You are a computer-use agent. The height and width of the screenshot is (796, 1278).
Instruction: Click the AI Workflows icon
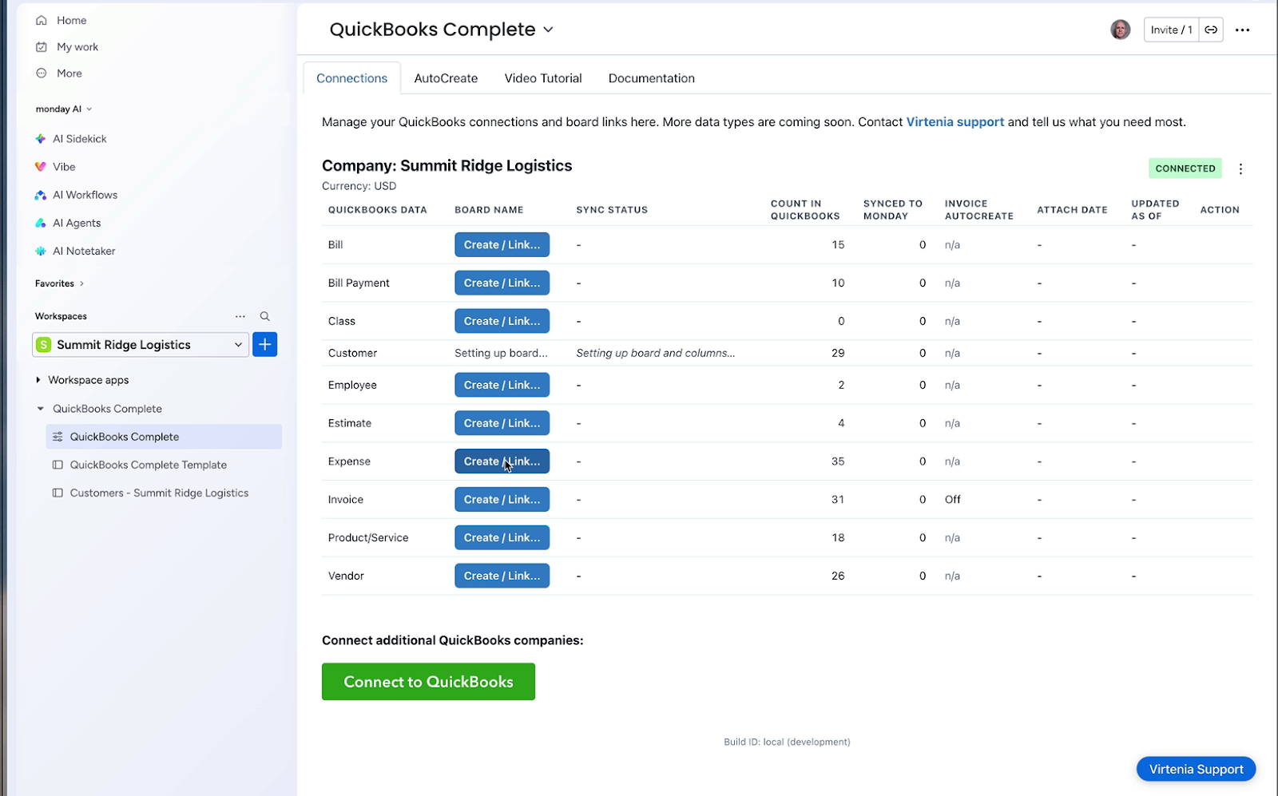coord(41,195)
